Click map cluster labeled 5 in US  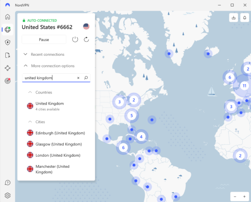132,115
